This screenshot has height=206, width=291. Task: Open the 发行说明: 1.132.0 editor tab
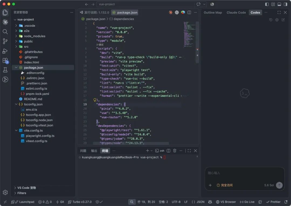(94, 12)
